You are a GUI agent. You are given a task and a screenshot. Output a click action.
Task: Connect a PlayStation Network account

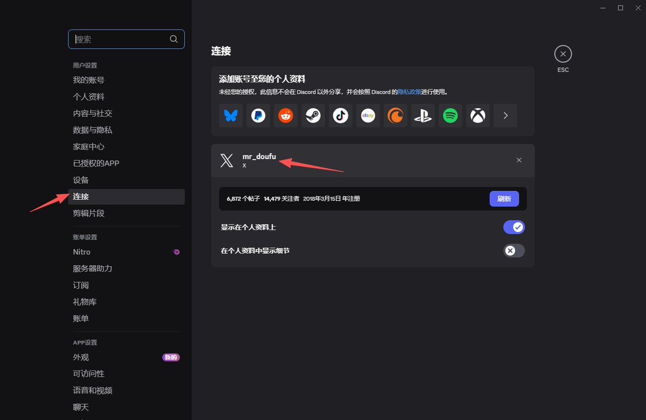coord(423,116)
